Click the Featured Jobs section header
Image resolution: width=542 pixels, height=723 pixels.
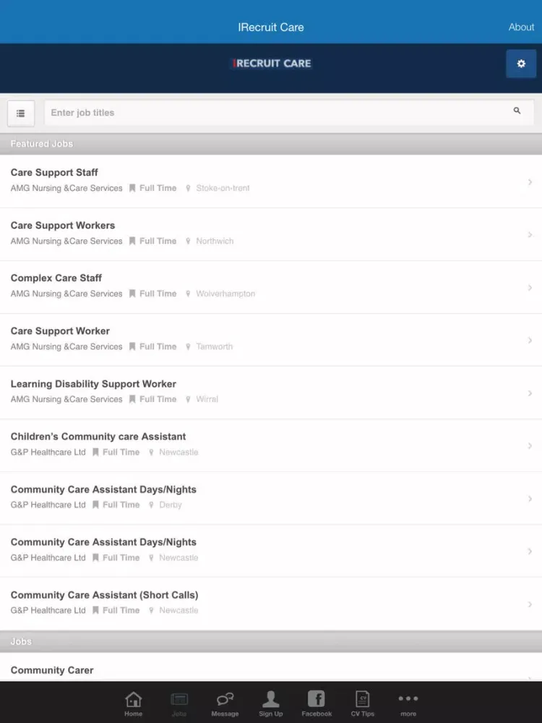point(271,144)
